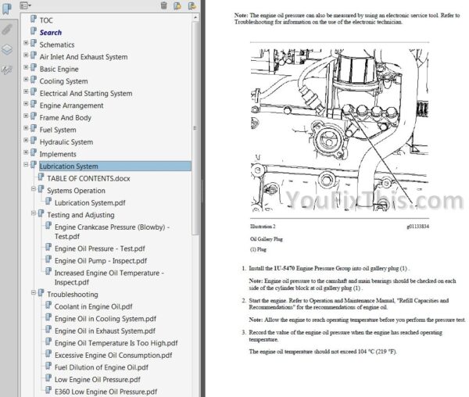Select Hydraulic System bookmark

pos(66,142)
